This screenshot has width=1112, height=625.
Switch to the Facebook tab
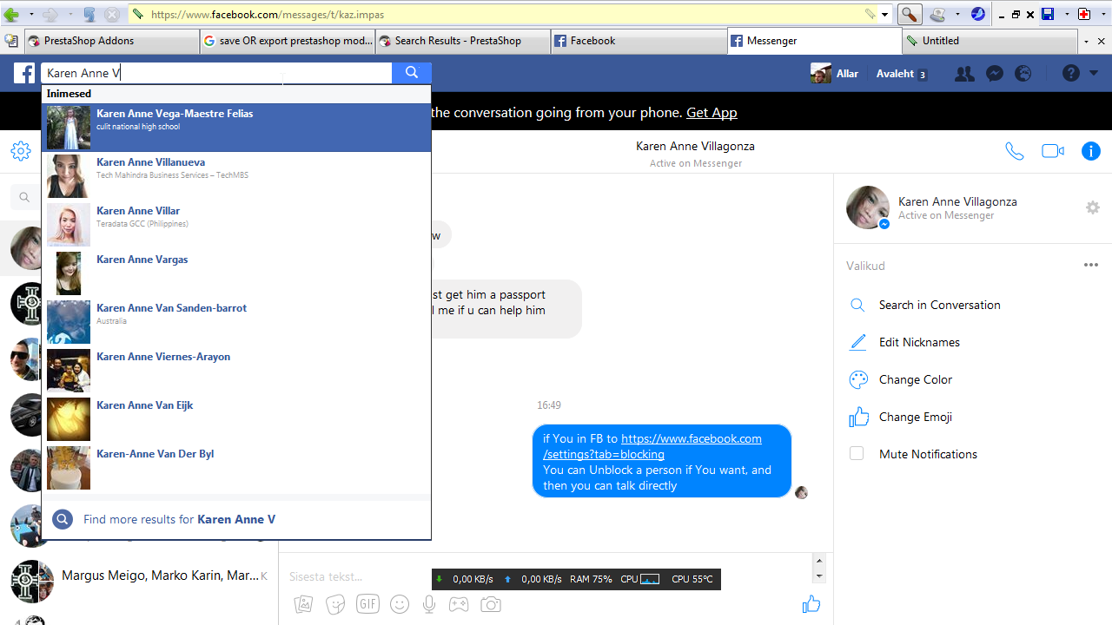[x=639, y=41]
